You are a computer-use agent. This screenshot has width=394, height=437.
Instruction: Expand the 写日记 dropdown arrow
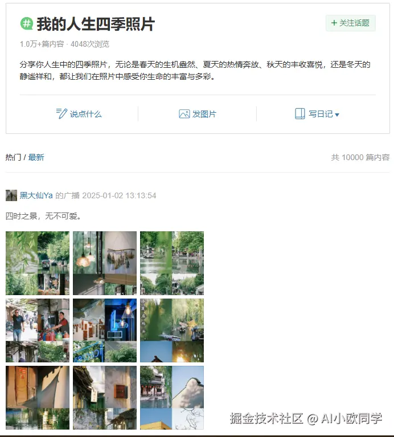337,115
